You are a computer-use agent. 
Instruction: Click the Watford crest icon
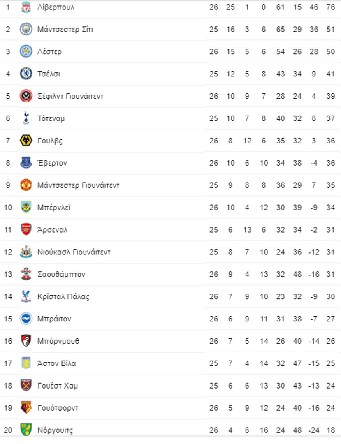tap(26, 407)
